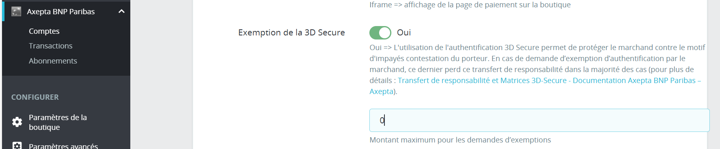Click the Oui label beside the toggle
This screenshot has width=720, height=149.
click(x=404, y=33)
